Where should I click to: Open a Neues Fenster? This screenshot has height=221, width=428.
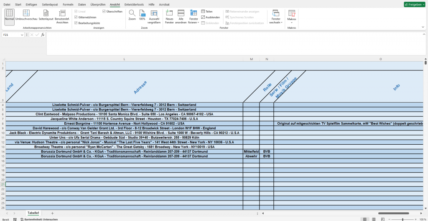[x=169, y=16]
